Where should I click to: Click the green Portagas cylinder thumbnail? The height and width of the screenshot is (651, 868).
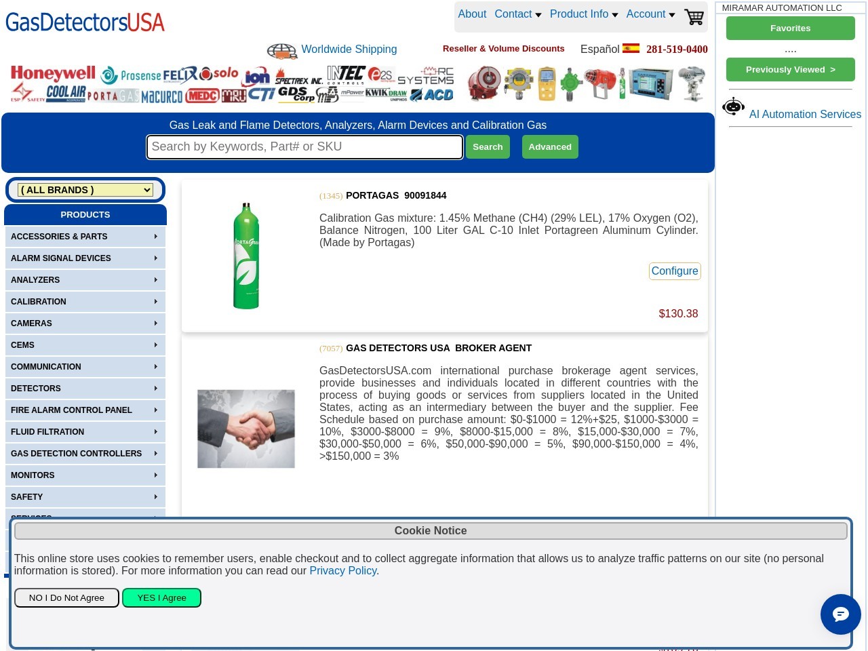246,256
